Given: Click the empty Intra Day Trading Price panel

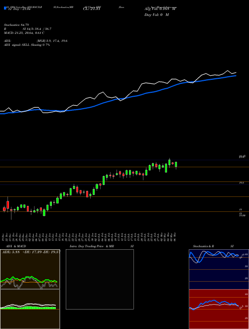Looking at the screenshot, I should (100, 279).
